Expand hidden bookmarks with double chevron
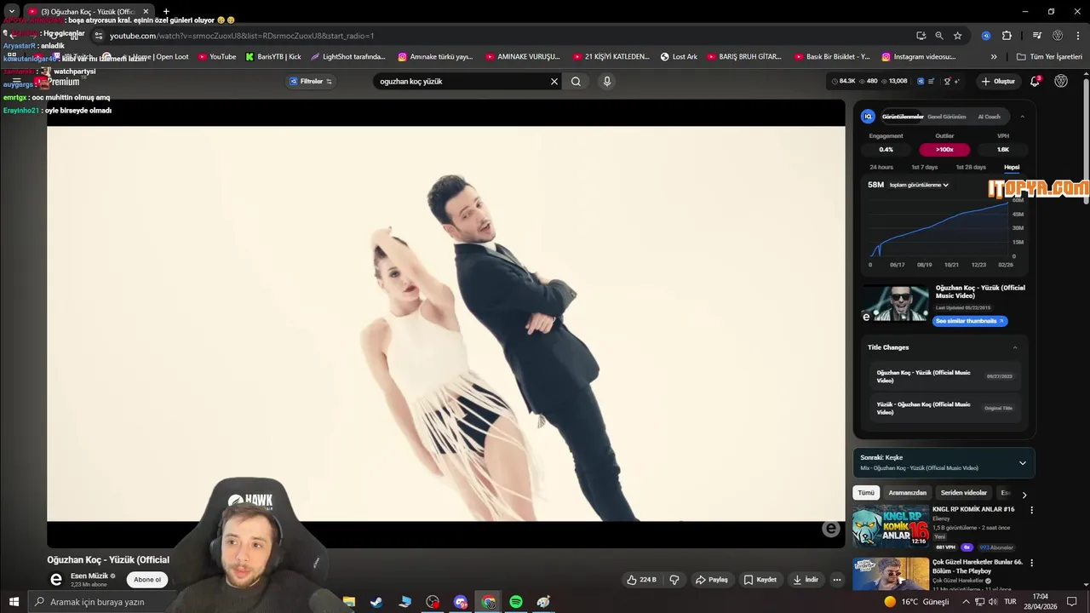This screenshot has height=613, width=1090. 994,57
